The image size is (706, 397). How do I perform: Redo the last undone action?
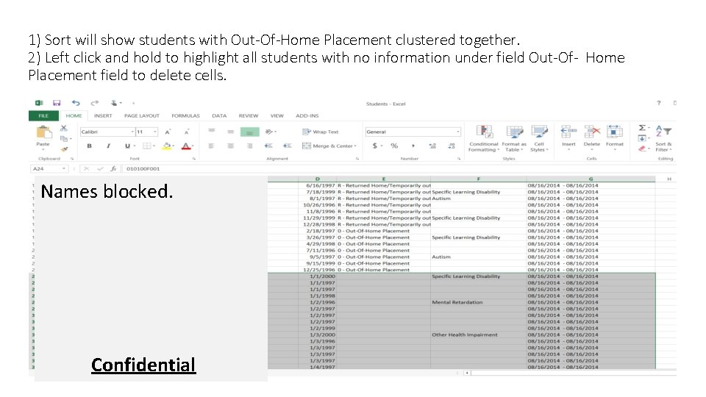tap(95, 103)
